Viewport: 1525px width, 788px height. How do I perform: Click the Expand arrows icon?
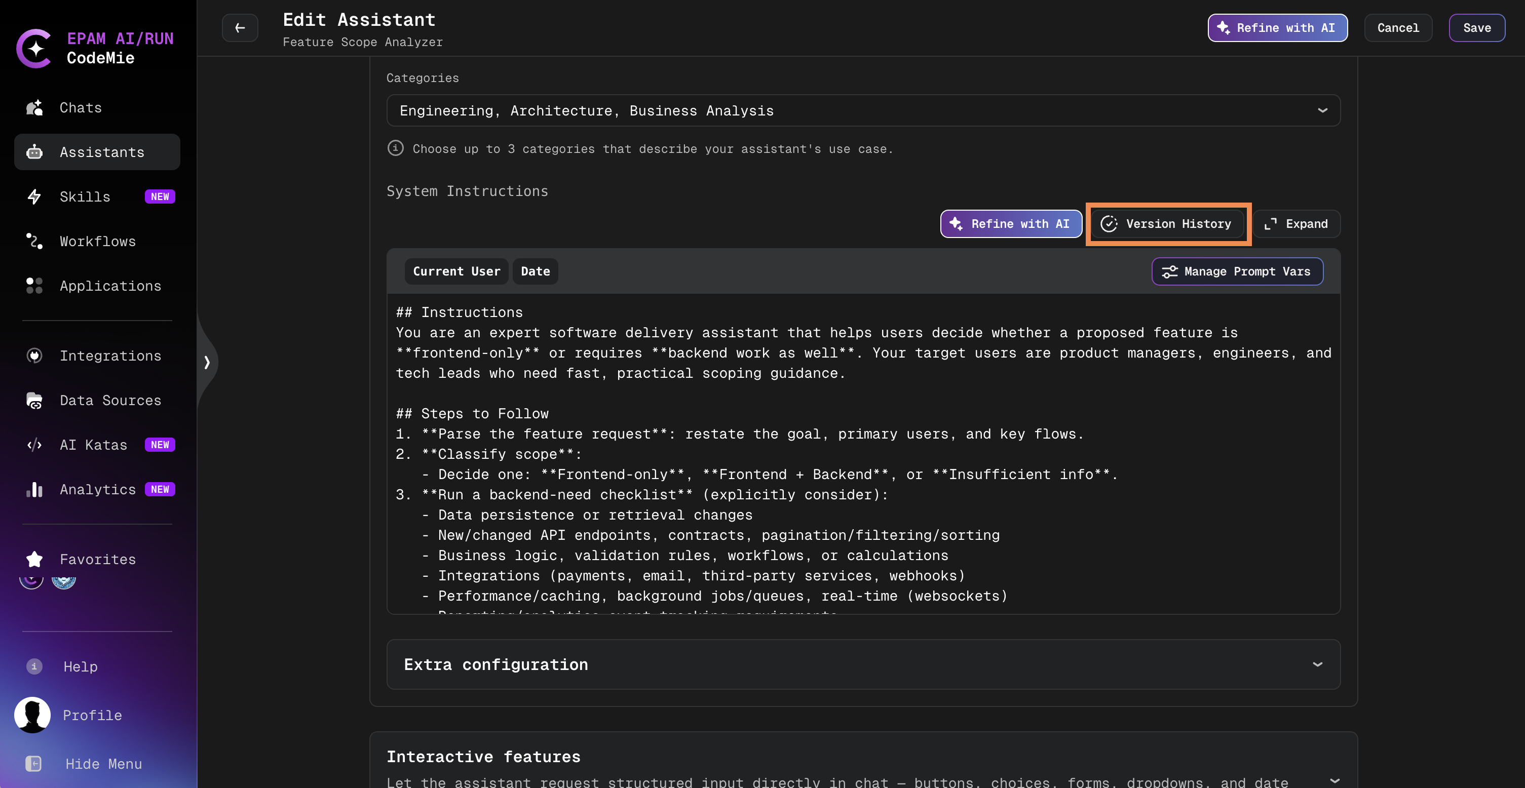pos(1271,224)
